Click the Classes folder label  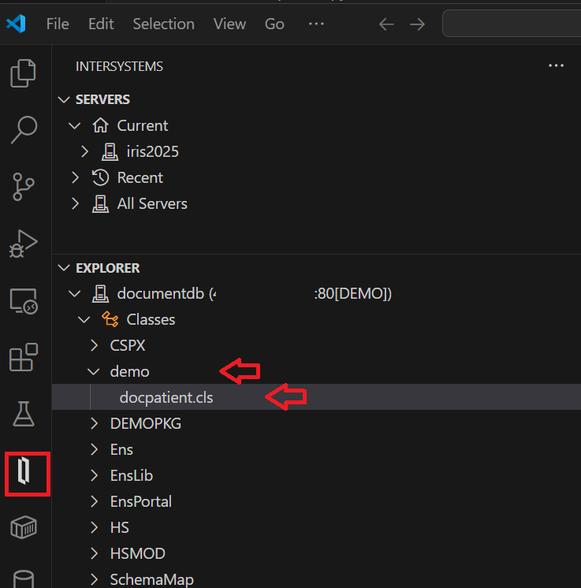tap(151, 319)
